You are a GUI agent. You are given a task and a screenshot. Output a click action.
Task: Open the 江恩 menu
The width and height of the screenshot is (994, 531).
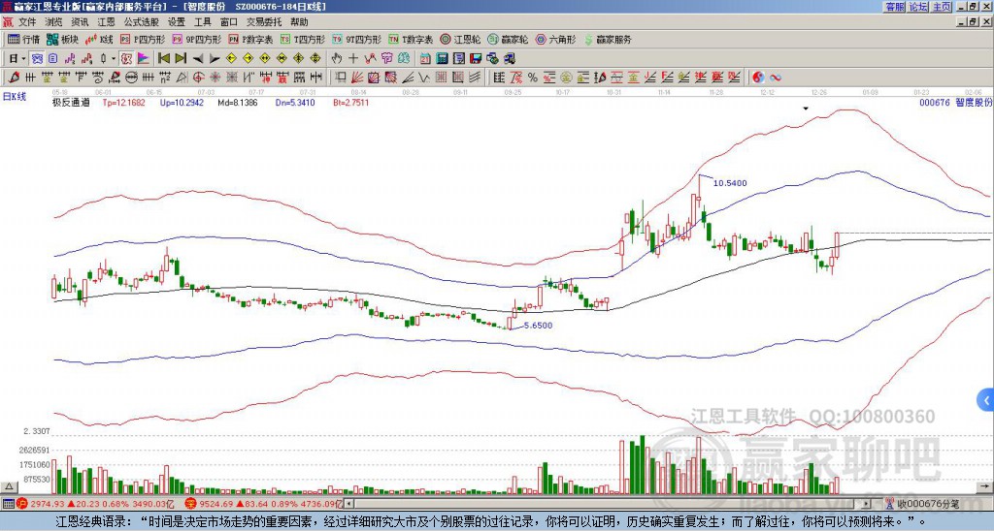pyautogui.click(x=106, y=22)
